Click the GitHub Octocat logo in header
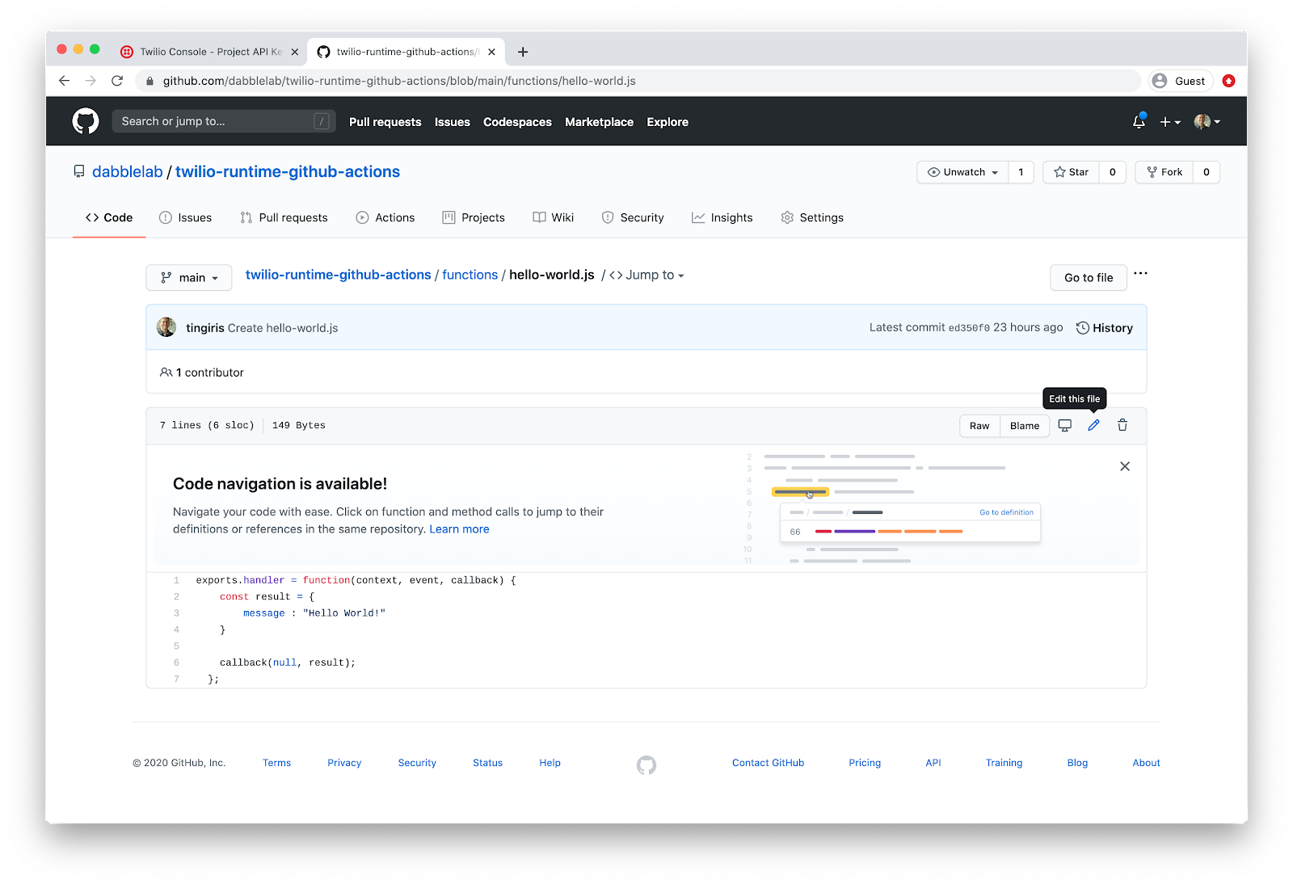 pos(86,121)
